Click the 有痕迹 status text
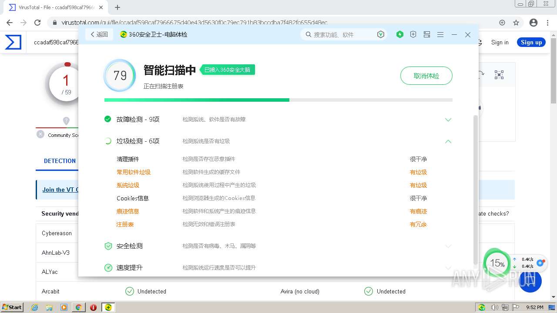Screen dimensions: 557x313 (x=418, y=211)
